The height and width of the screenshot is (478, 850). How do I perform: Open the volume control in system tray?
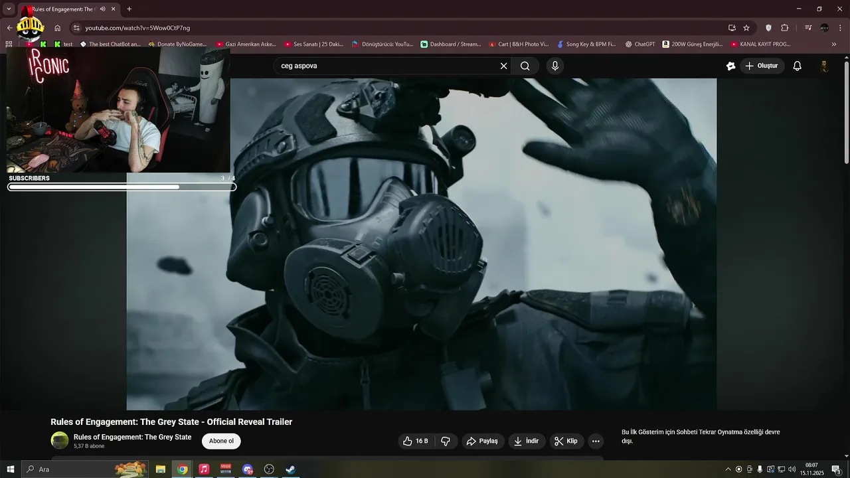[x=792, y=469]
